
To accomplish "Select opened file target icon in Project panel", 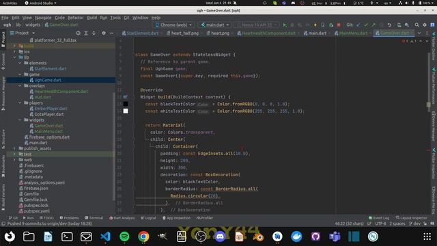I will coord(79,33).
